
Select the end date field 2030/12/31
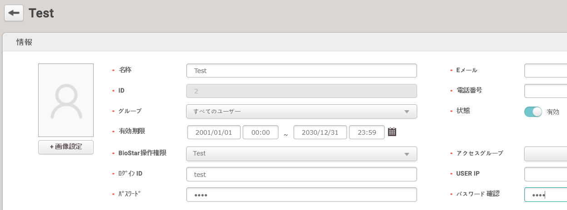320,132
